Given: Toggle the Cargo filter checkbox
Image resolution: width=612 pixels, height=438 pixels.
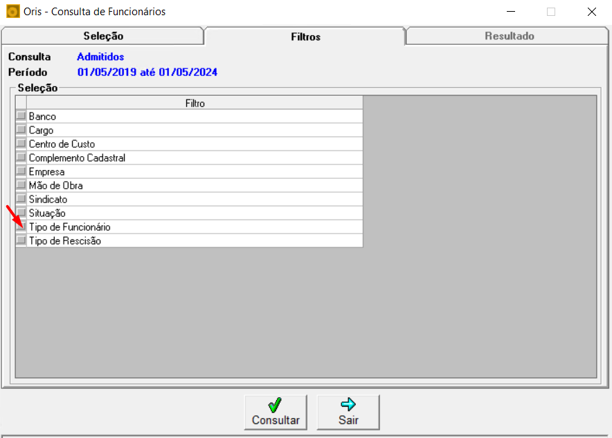Looking at the screenshot, I should [21, 130].
